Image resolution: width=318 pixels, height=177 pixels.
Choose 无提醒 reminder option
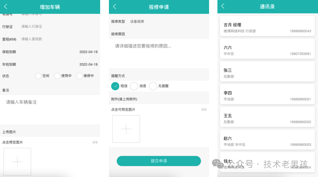point(153,86)
